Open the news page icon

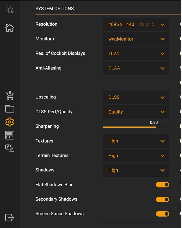click(x=10, y=135)
